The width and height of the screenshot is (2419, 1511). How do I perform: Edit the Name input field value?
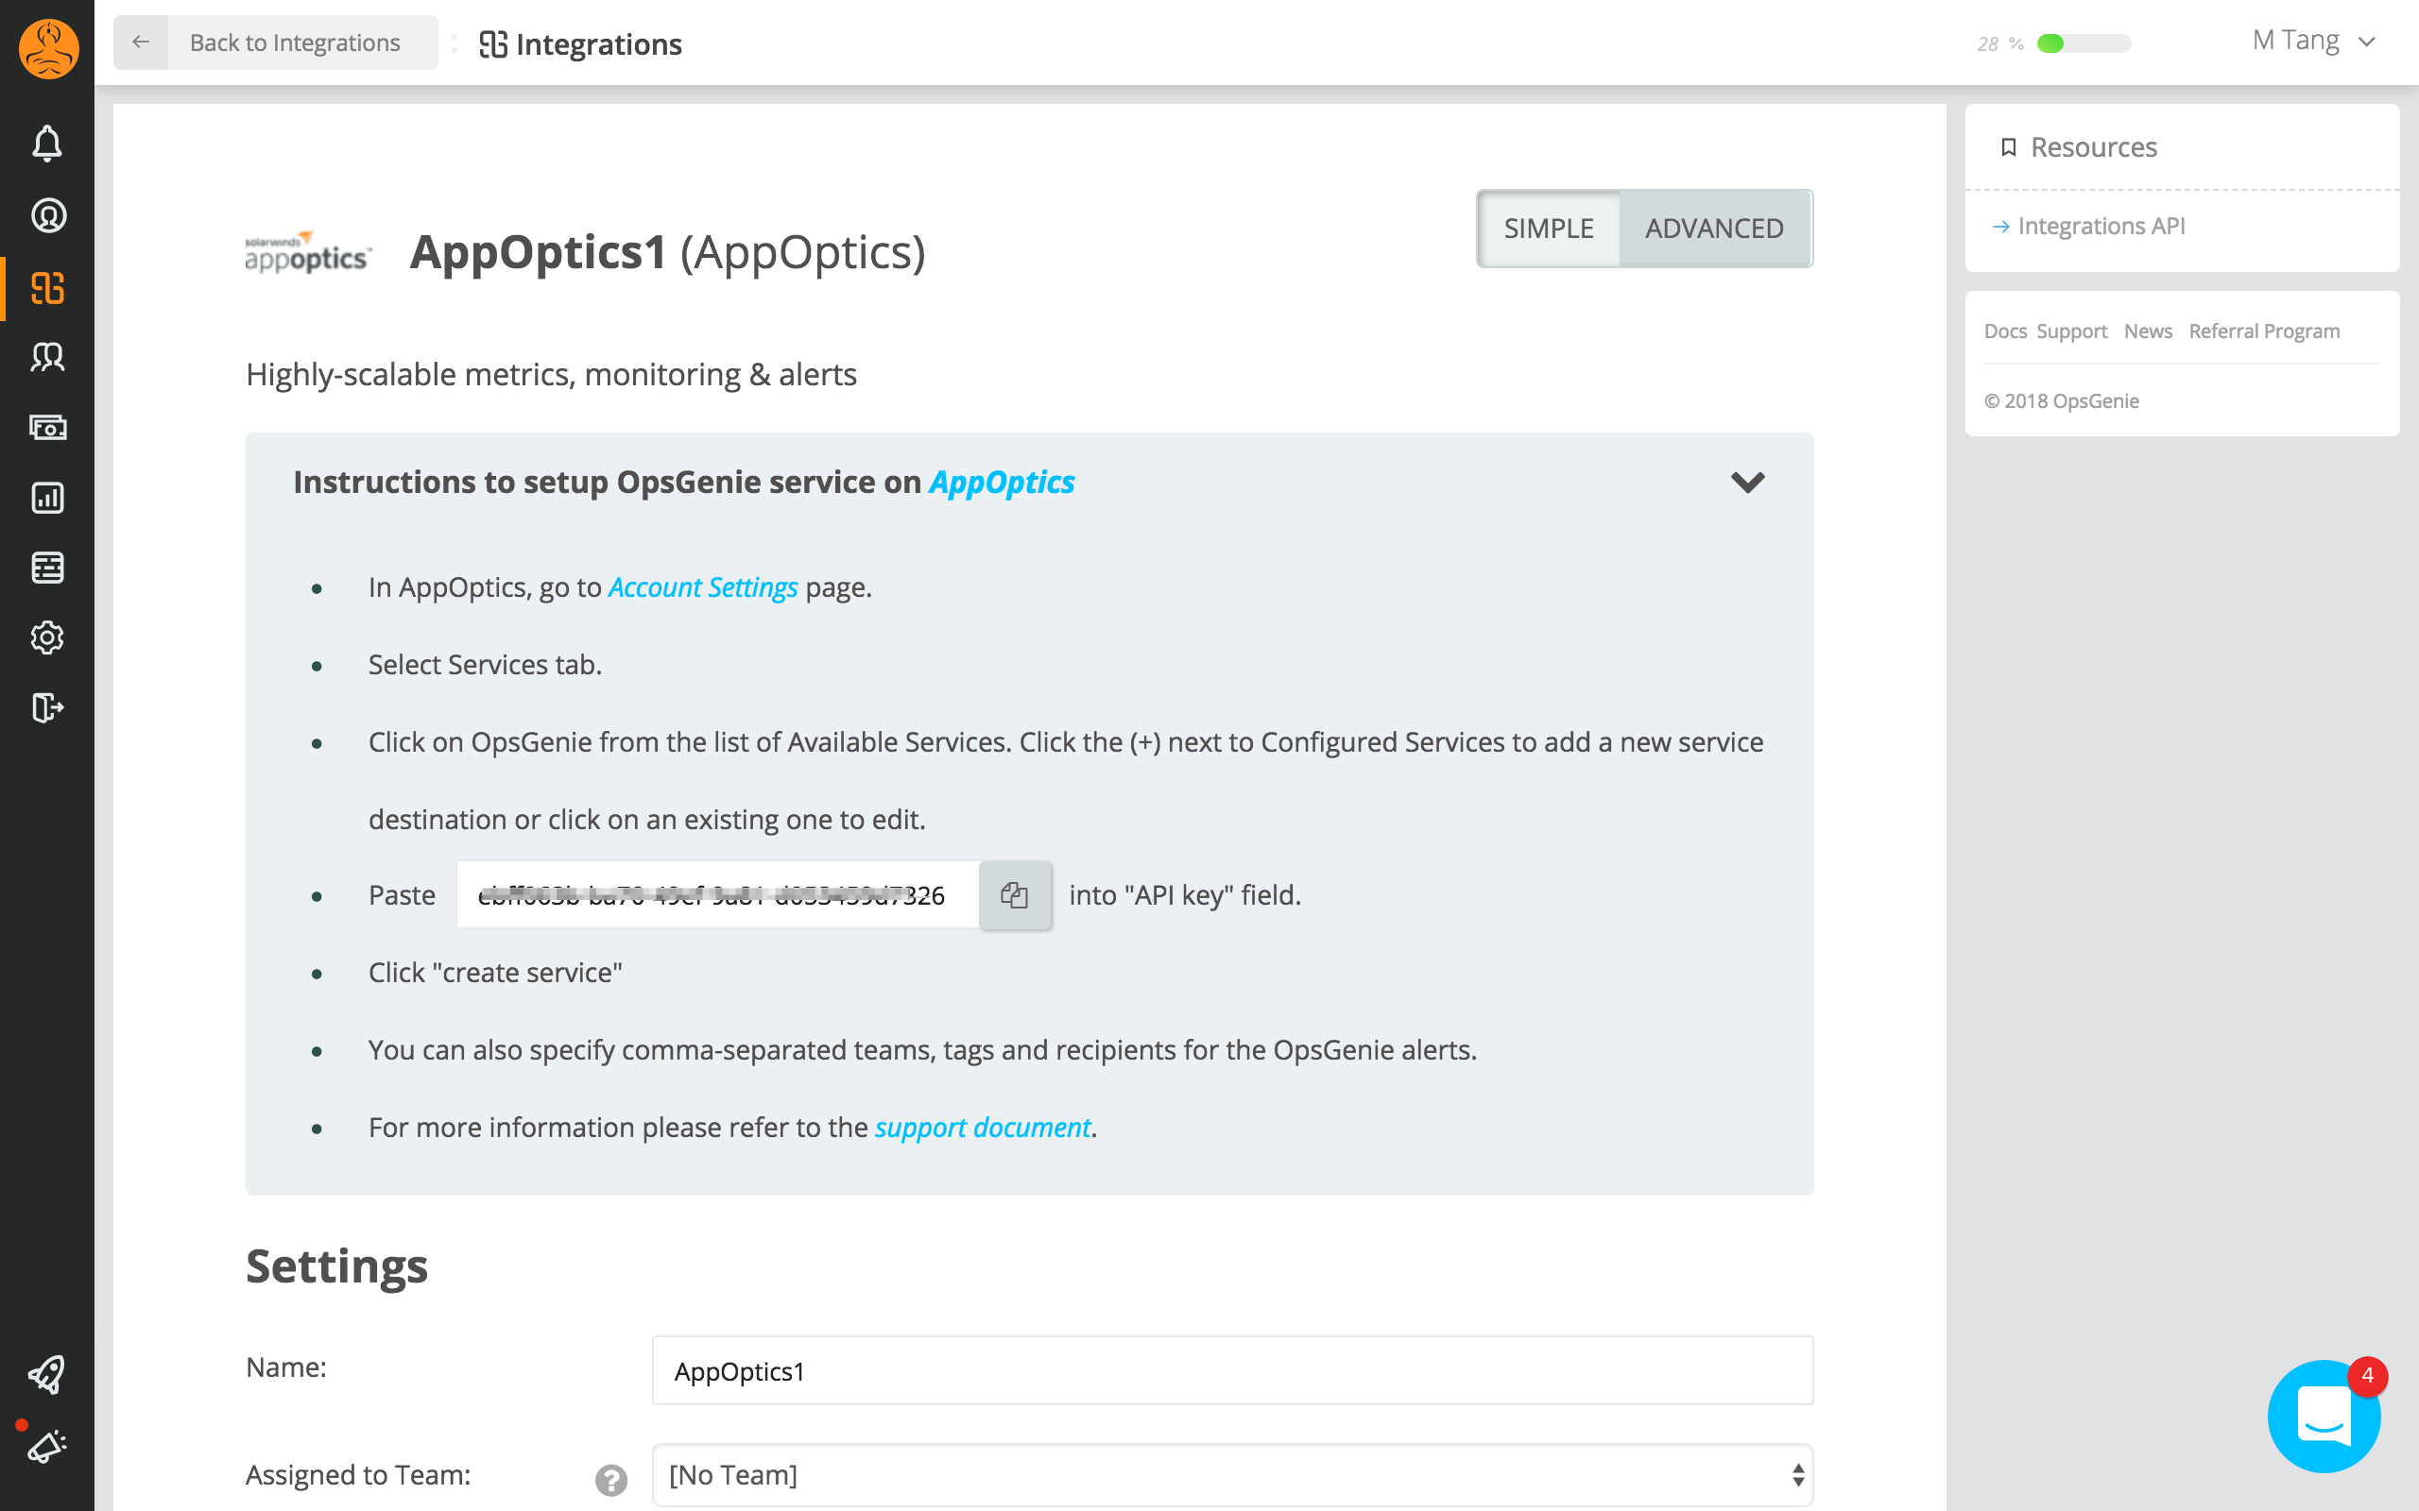(x=1231, y=1370)
